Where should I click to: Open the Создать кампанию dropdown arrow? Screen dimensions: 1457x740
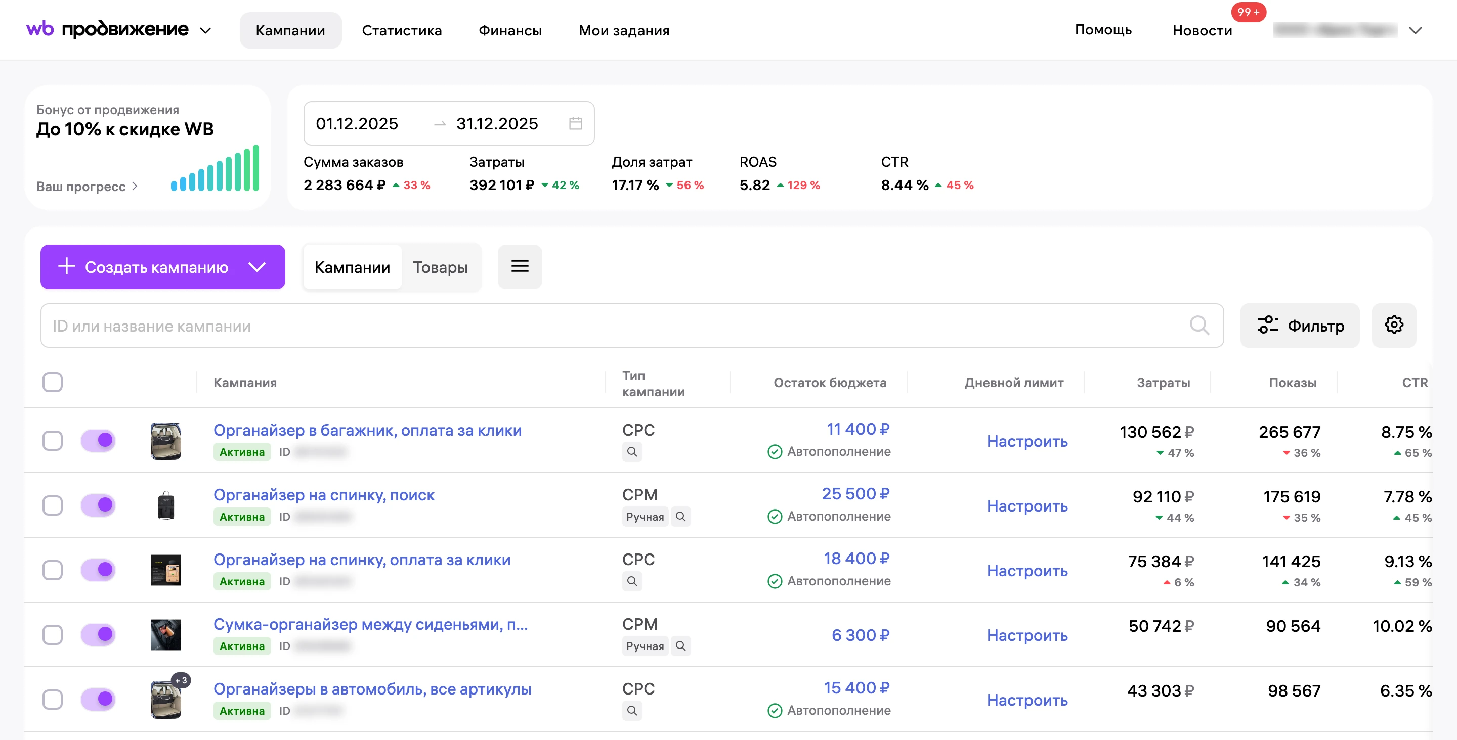258,267
